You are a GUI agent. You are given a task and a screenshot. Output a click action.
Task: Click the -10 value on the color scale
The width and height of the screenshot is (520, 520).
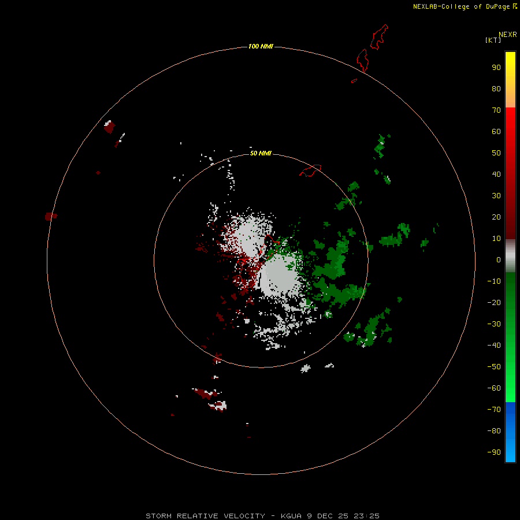494,281
